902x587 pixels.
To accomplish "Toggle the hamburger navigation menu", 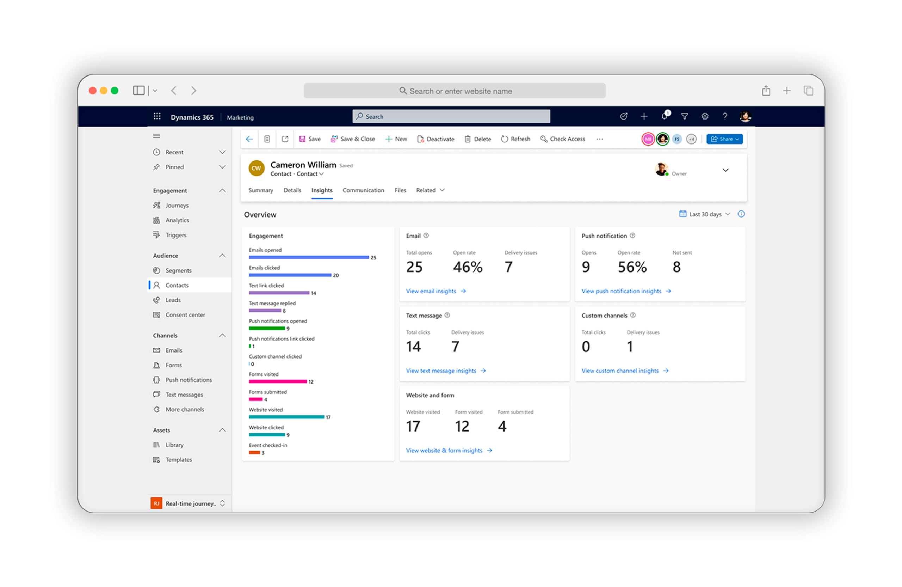I will pyautogui.click(x=156, y=136).
